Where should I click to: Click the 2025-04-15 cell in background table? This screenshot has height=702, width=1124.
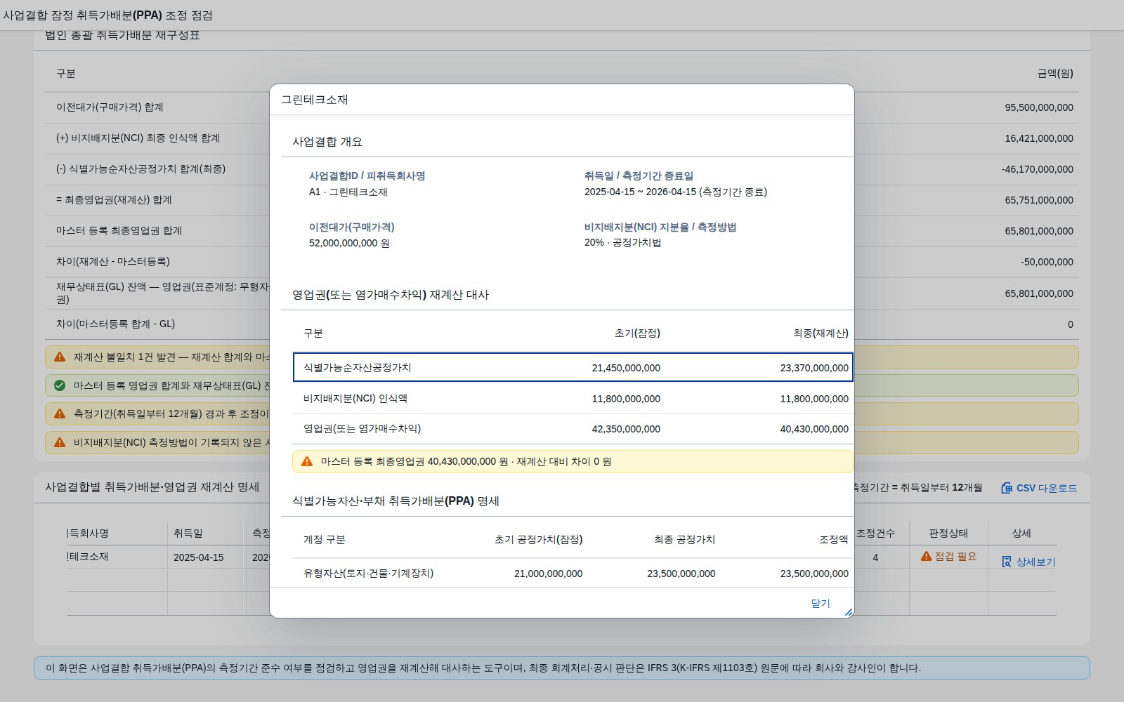click(199, 557)
